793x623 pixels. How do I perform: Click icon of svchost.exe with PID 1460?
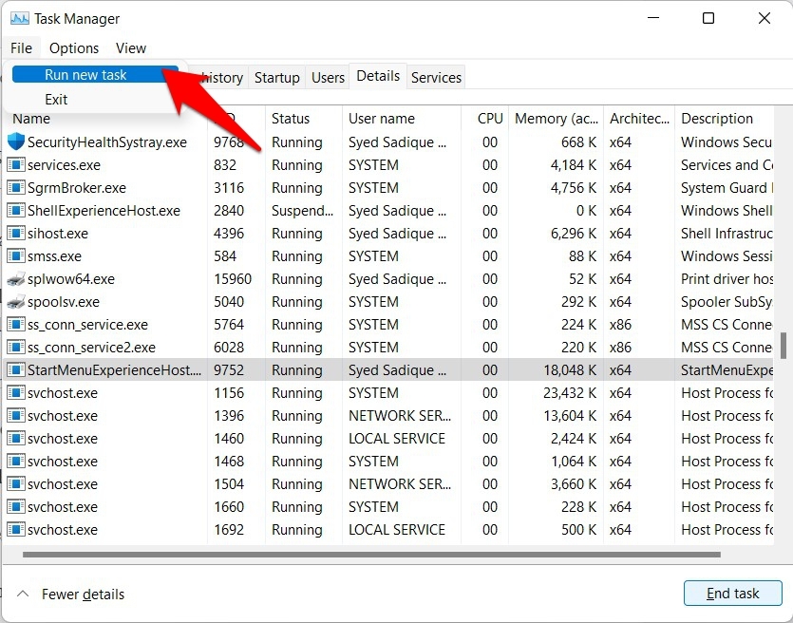[x=16, y=439]
